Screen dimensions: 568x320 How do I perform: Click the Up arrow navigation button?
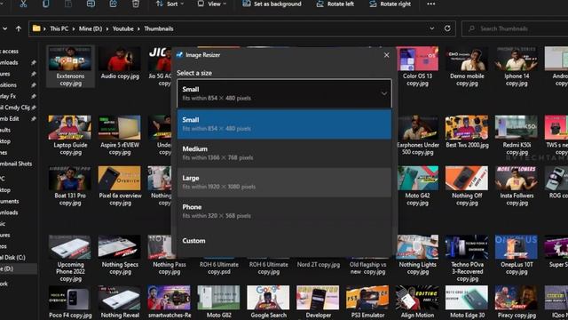[19, 28]
